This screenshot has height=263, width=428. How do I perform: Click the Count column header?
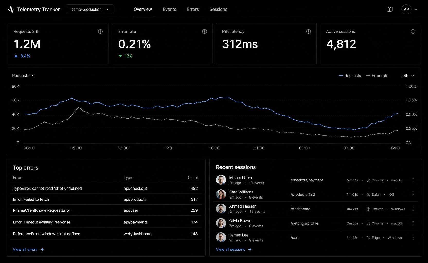(193, 177)
